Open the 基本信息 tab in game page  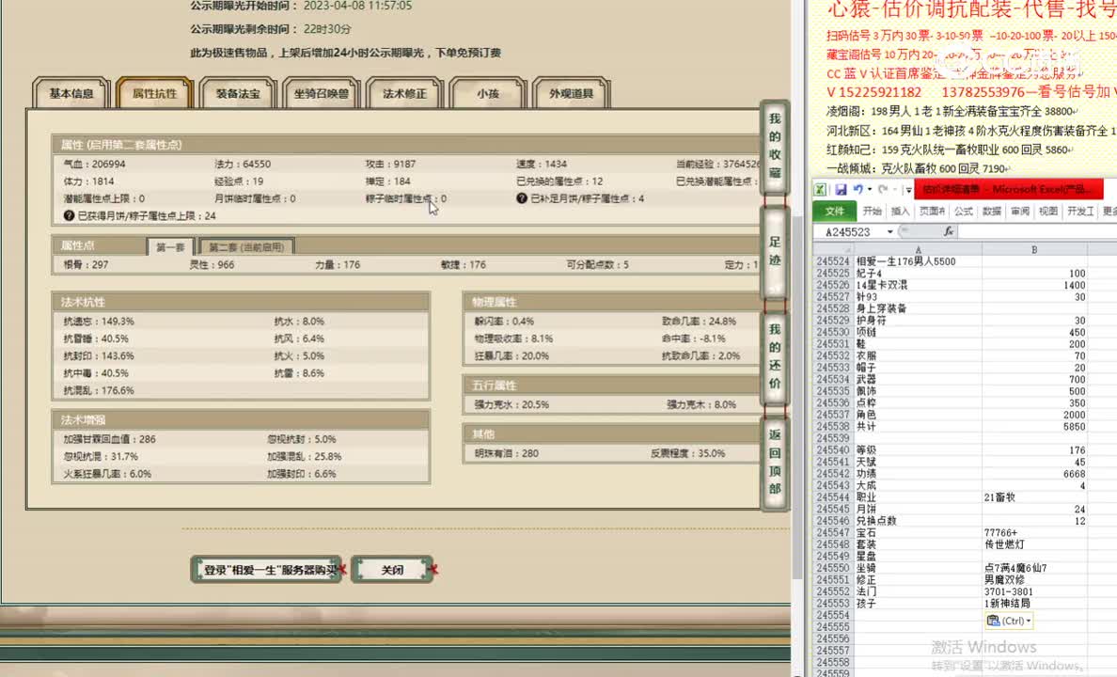(71, 93)
